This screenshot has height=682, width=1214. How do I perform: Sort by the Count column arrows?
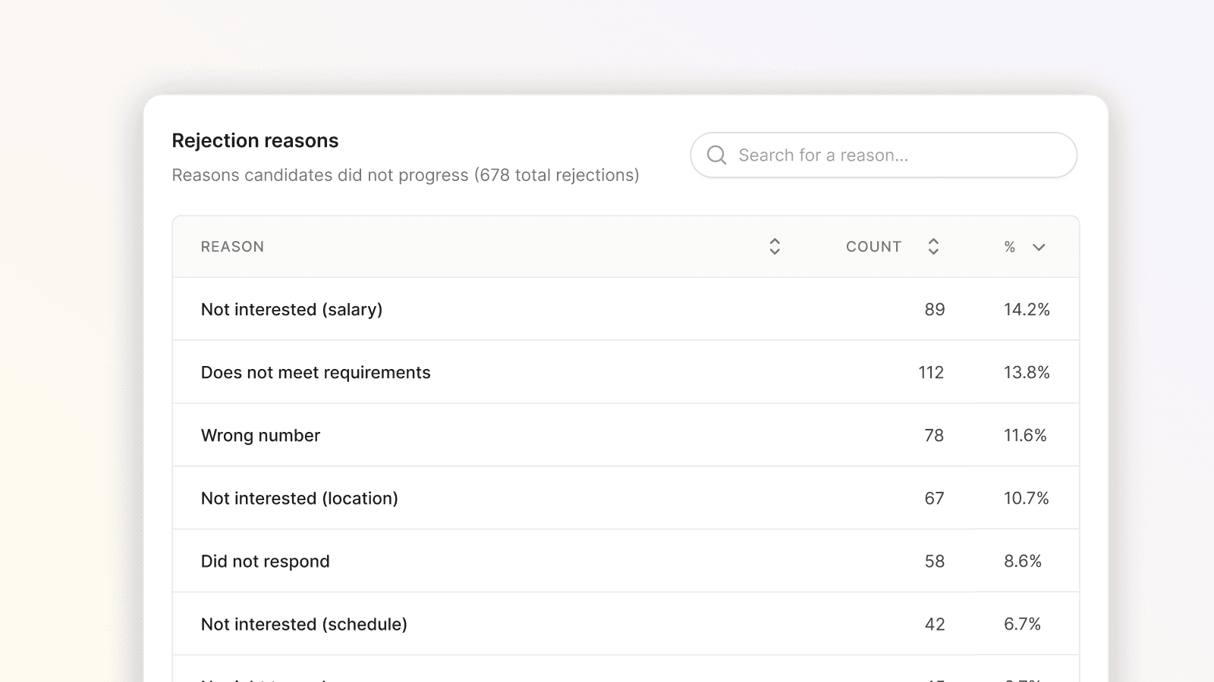933,246
